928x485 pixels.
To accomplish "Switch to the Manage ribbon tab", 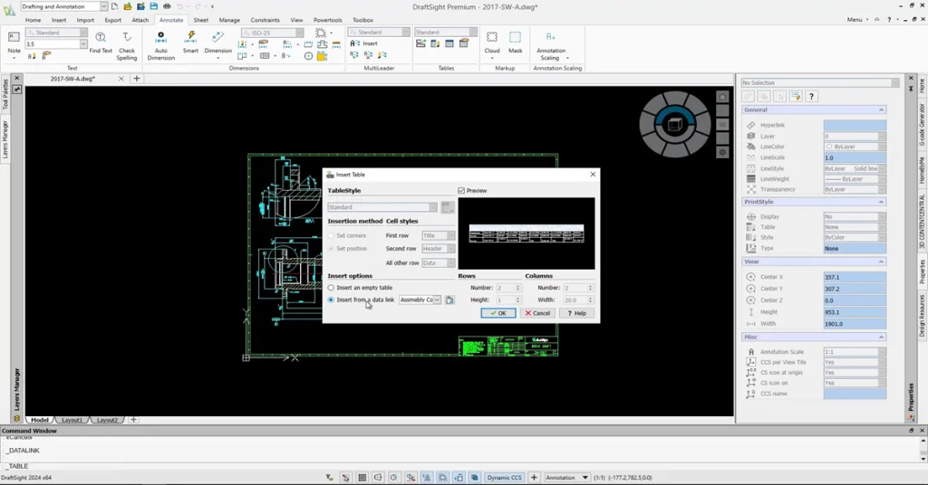I will coord(229,20).
